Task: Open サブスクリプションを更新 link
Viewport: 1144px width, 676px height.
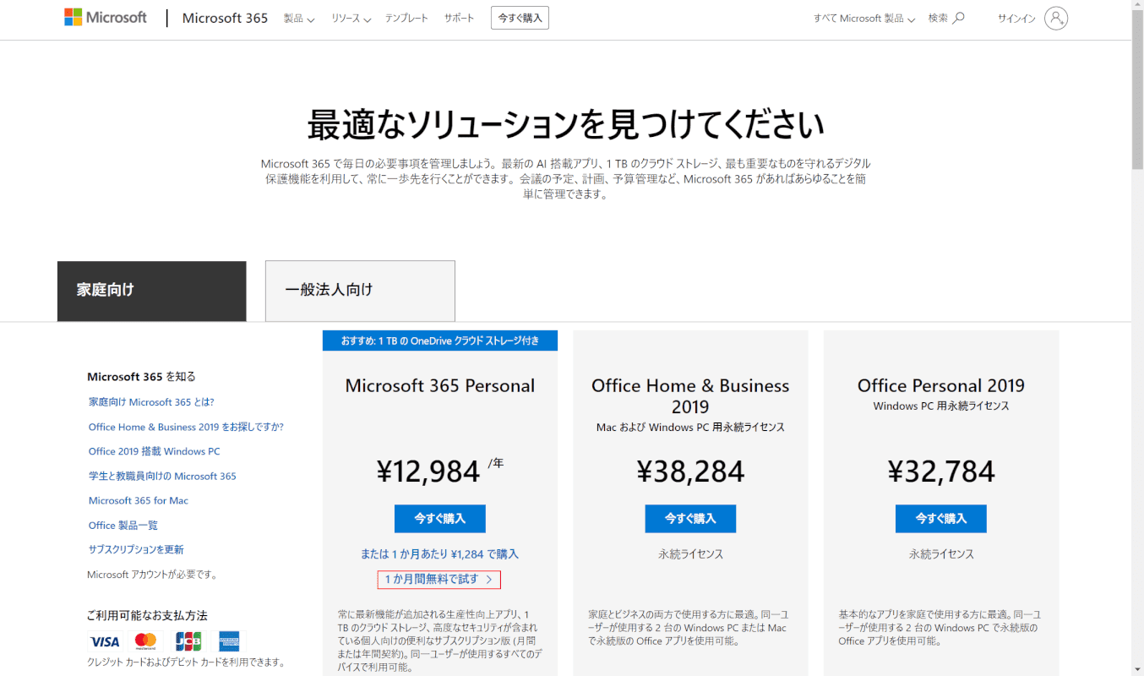Action: click(136, 549)
